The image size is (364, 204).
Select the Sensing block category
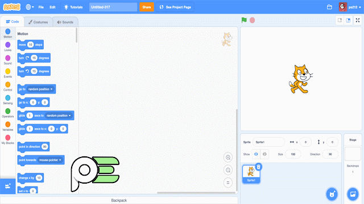coord(7,100)
